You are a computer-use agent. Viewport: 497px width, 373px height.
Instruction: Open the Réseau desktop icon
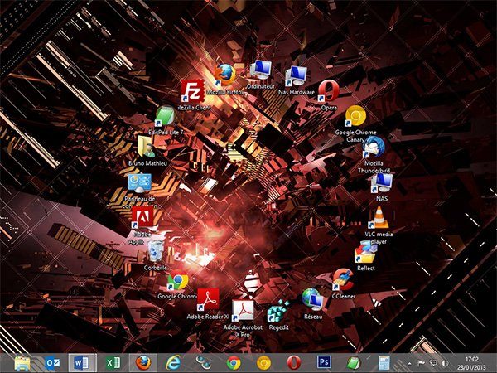point(312,299)
